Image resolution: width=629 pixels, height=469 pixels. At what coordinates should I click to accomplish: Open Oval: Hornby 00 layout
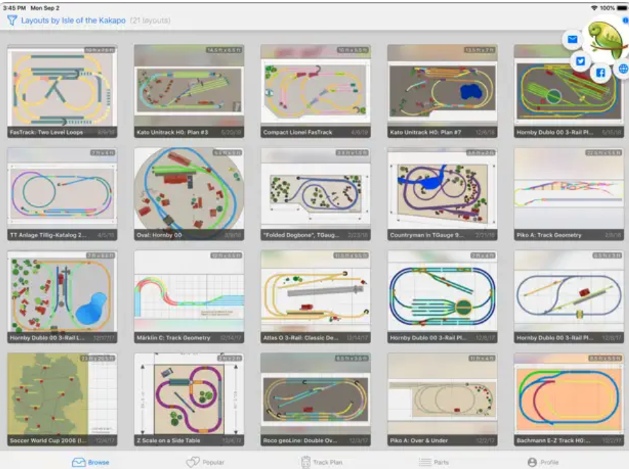(x=189, y=194)
